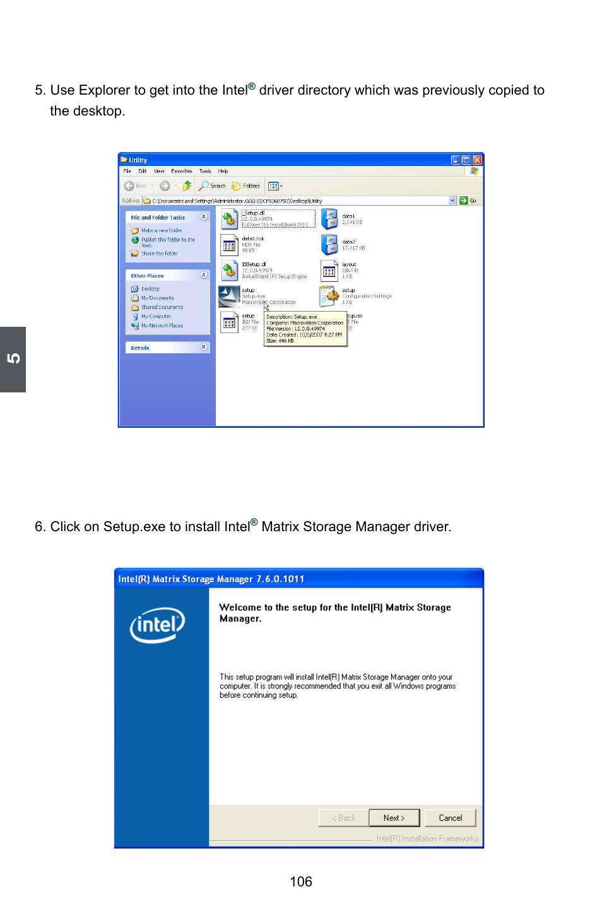This screenshot has width=602, height=916.
Task: Open the Favorites menu
Action: (x=182, y=171)
